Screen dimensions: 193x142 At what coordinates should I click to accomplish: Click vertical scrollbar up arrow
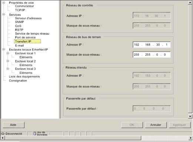(190, 3)
